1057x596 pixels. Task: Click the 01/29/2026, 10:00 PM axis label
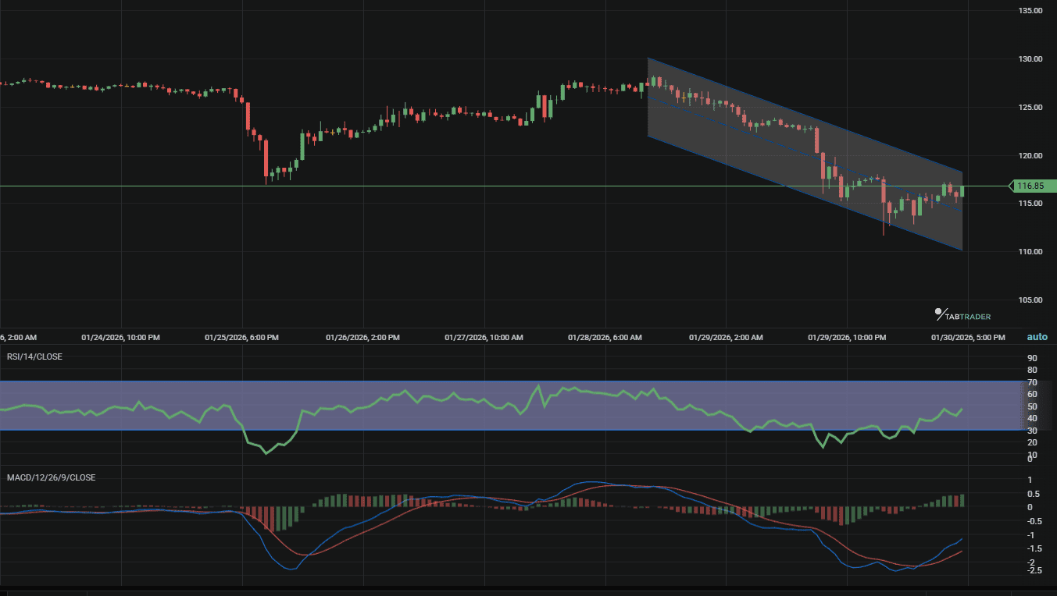click(848, 337)
